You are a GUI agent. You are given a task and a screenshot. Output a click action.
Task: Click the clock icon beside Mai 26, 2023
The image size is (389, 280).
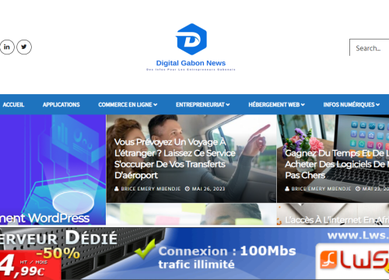187,189
